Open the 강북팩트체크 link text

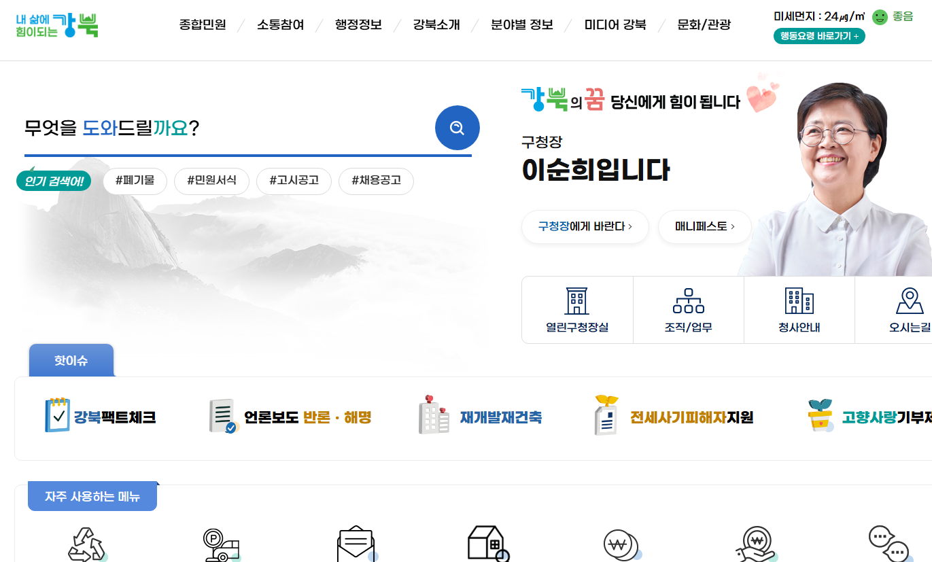(x=115, y=417)
